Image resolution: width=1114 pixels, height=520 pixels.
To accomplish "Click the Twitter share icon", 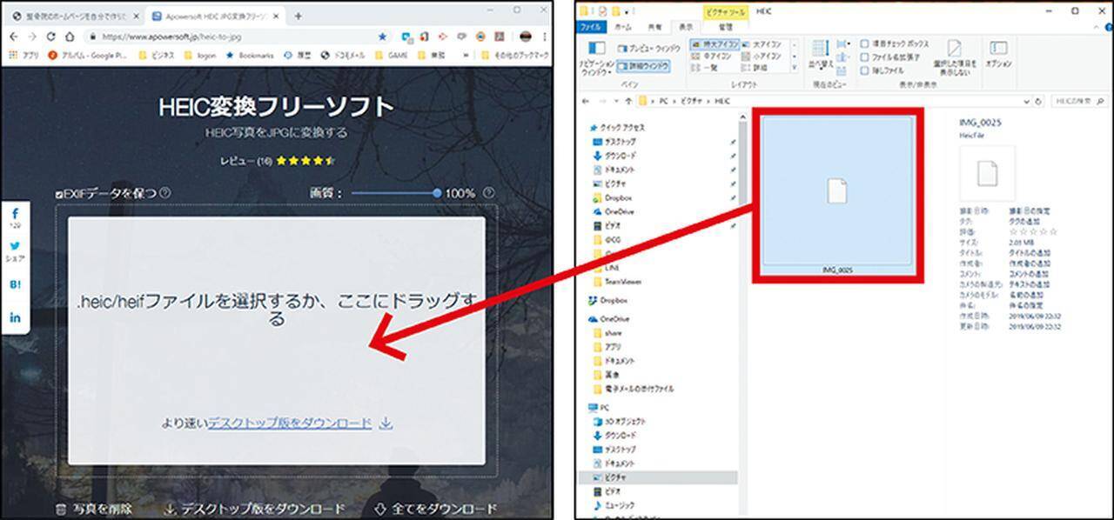I will (15, 246).
